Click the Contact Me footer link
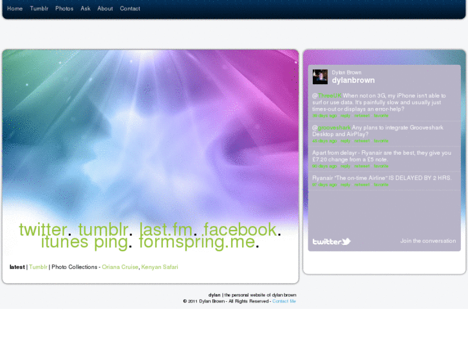Screen dimensions: 468x350 pos(284,301)
